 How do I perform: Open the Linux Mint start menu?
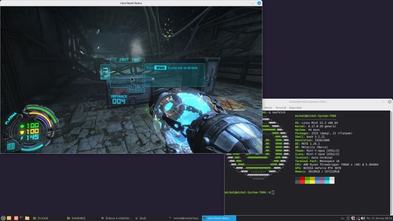pos(3,218)
